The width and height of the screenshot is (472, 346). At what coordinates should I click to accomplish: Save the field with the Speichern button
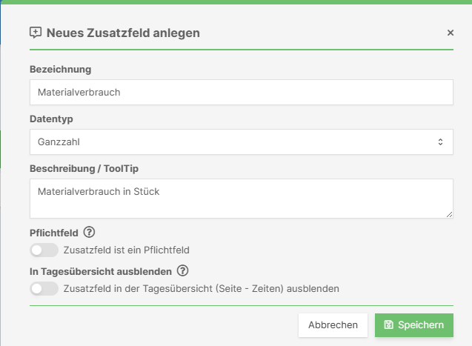point(413,325)
